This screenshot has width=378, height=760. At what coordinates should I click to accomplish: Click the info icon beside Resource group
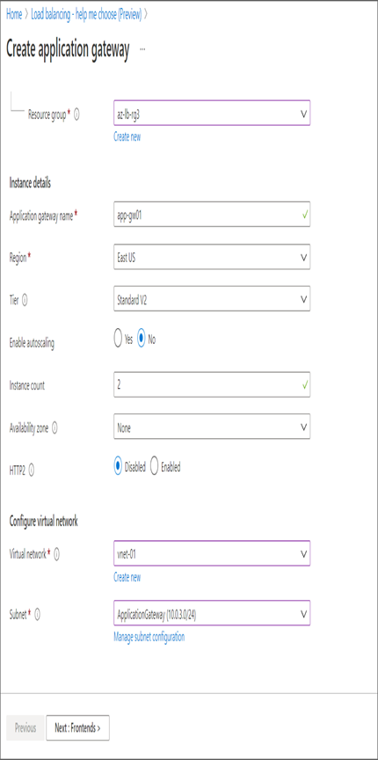click(76, 115)
